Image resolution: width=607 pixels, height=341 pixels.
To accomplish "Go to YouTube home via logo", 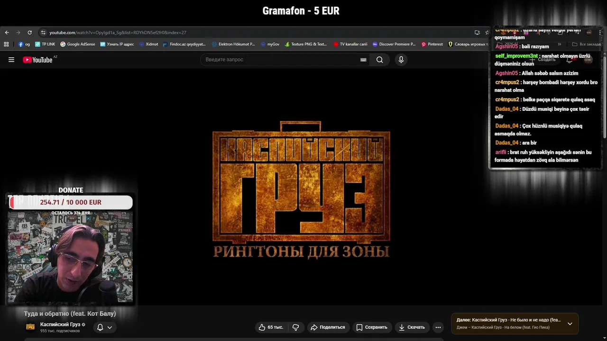I will 37,60.
